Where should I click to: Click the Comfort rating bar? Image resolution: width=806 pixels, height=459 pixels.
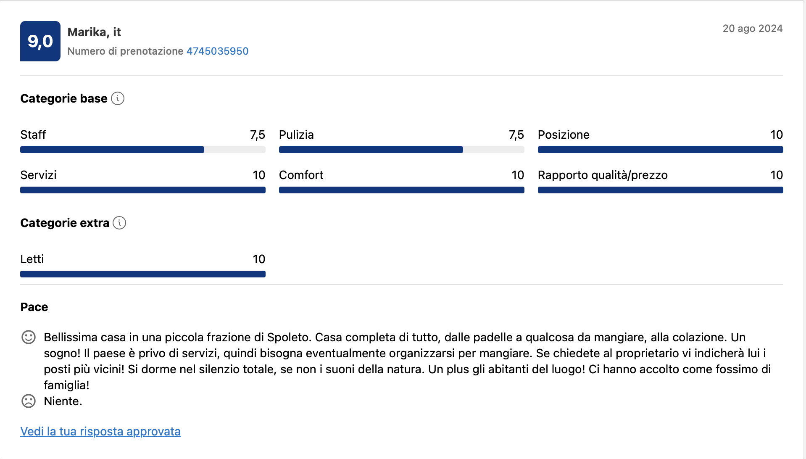tap(401, 190)
